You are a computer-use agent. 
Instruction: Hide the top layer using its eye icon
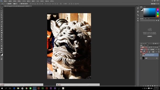[141, 55]
